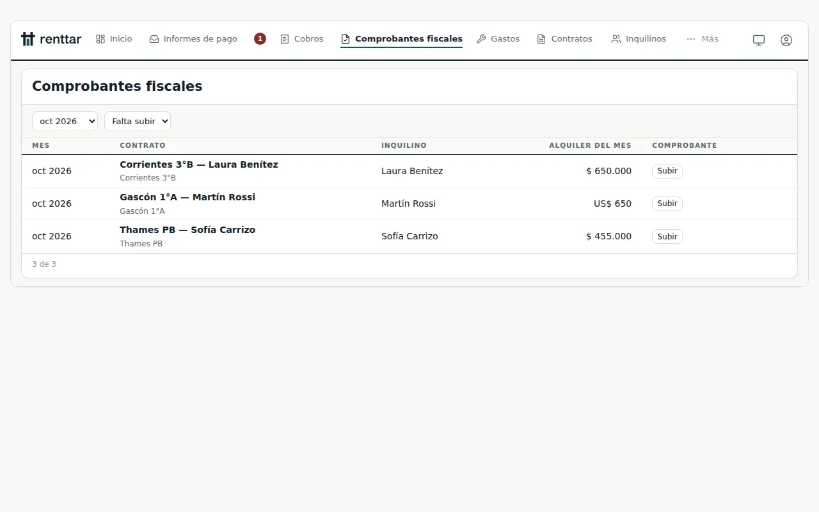819x512 pixels.
Task: Go to the Contratos section
Action: [564, 39]
